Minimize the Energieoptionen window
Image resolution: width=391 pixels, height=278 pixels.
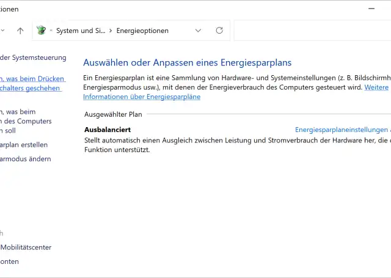(371, 9)
